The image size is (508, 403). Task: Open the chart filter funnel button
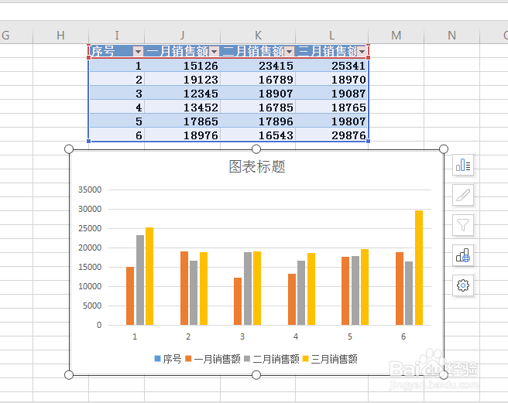tap(463, 225)
